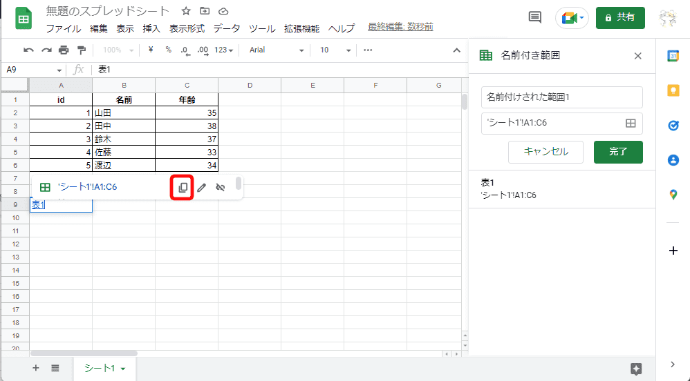Show all sheets list icon
This screenshot has height=381, width=690.
(55, 369)
